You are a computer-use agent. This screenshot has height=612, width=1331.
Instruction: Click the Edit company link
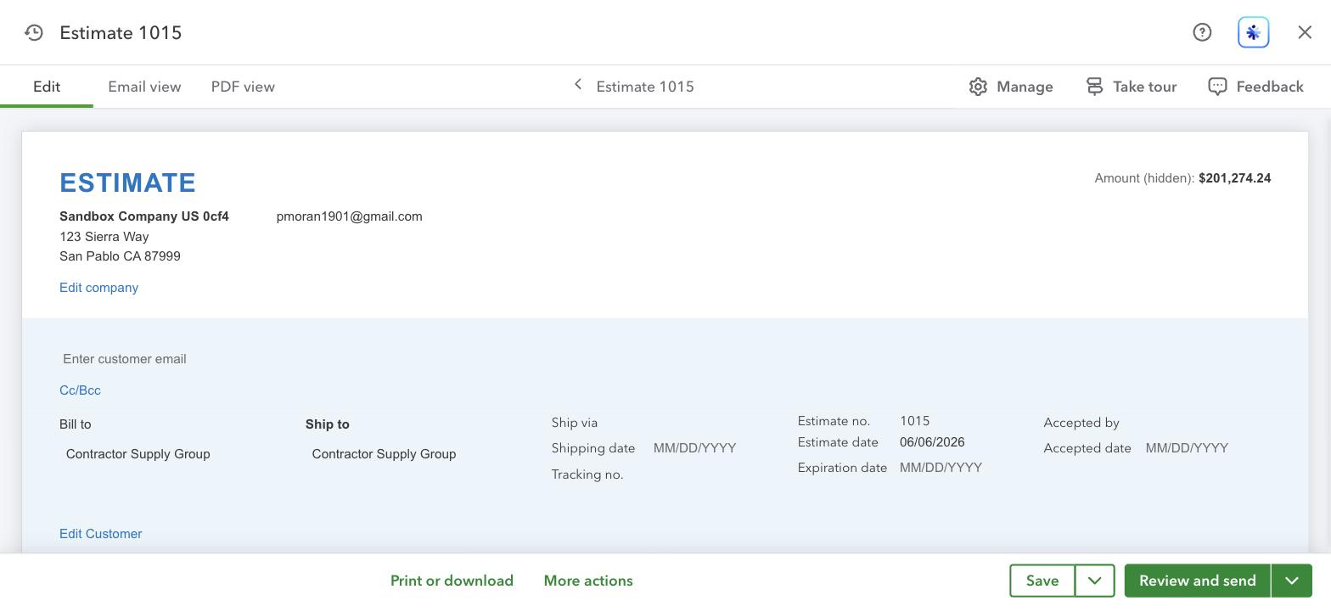[x=98, y=288]
